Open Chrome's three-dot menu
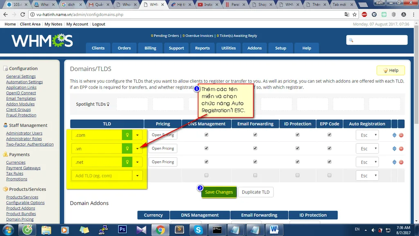Screen dimensions: 419x236 tap(413, 14)
